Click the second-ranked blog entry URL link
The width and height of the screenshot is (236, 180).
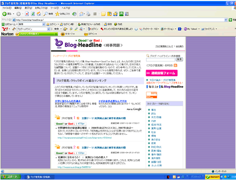pos(74,167)
